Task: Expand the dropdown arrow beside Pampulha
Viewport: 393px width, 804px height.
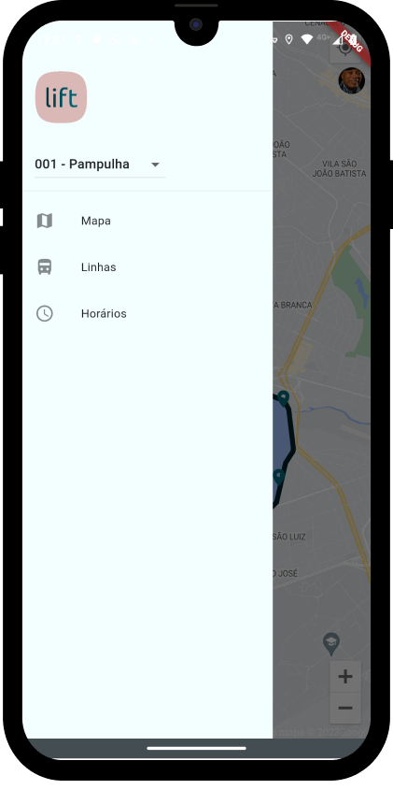Action: pos(156,165)
